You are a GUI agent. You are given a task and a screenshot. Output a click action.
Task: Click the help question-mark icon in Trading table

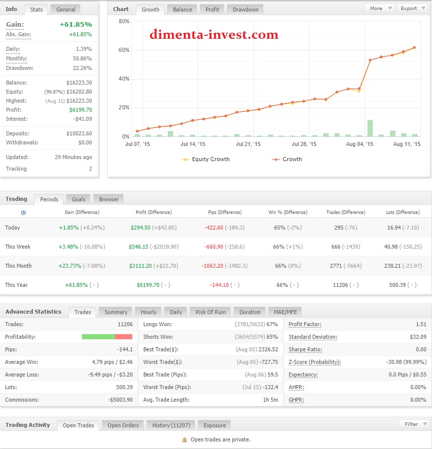point(24,212)
